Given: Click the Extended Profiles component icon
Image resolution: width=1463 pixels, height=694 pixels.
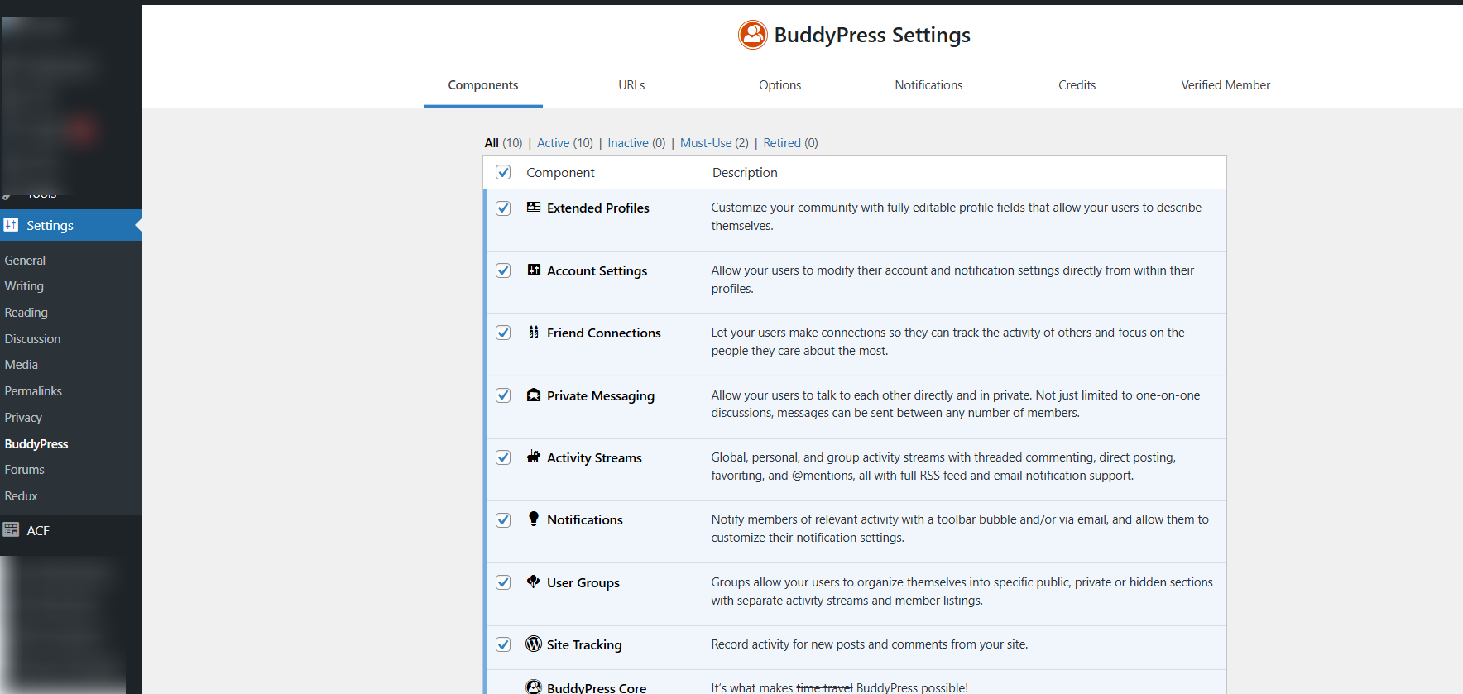Looking at the screenshot, I should pos(534,208).
